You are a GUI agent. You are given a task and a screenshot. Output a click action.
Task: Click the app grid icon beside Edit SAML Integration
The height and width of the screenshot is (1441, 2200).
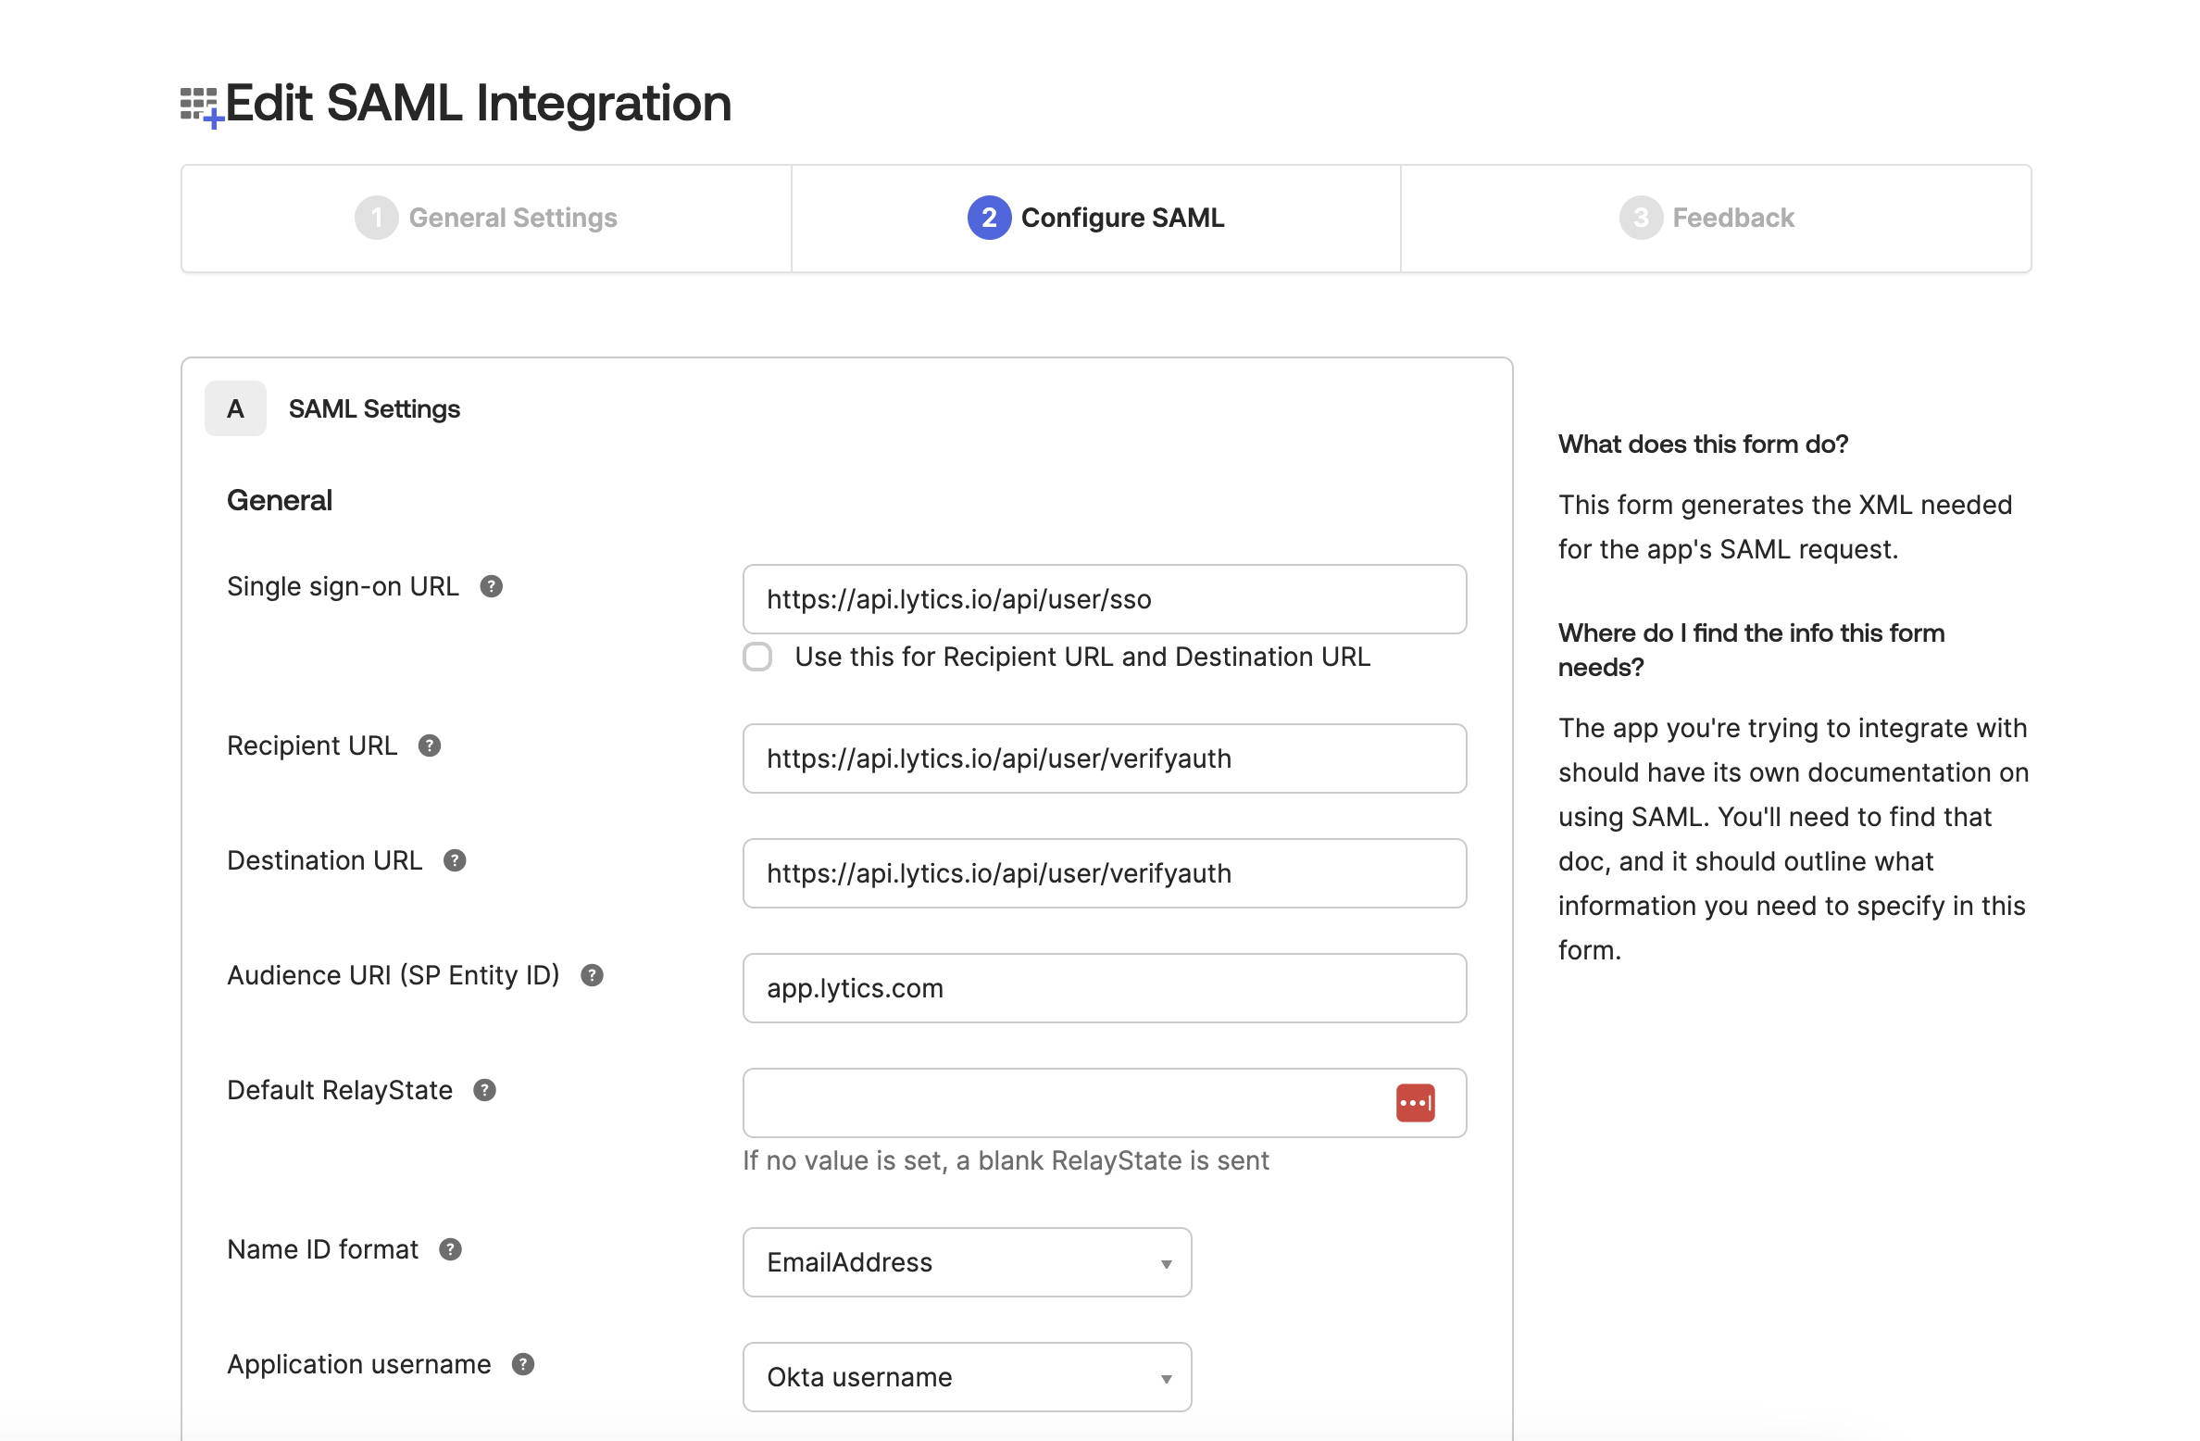pyautogui.click(x=201, y=107)
